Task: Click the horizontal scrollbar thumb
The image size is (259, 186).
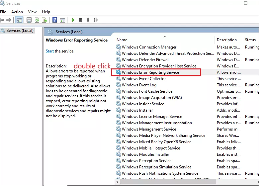Action: [x=168, y=182]
